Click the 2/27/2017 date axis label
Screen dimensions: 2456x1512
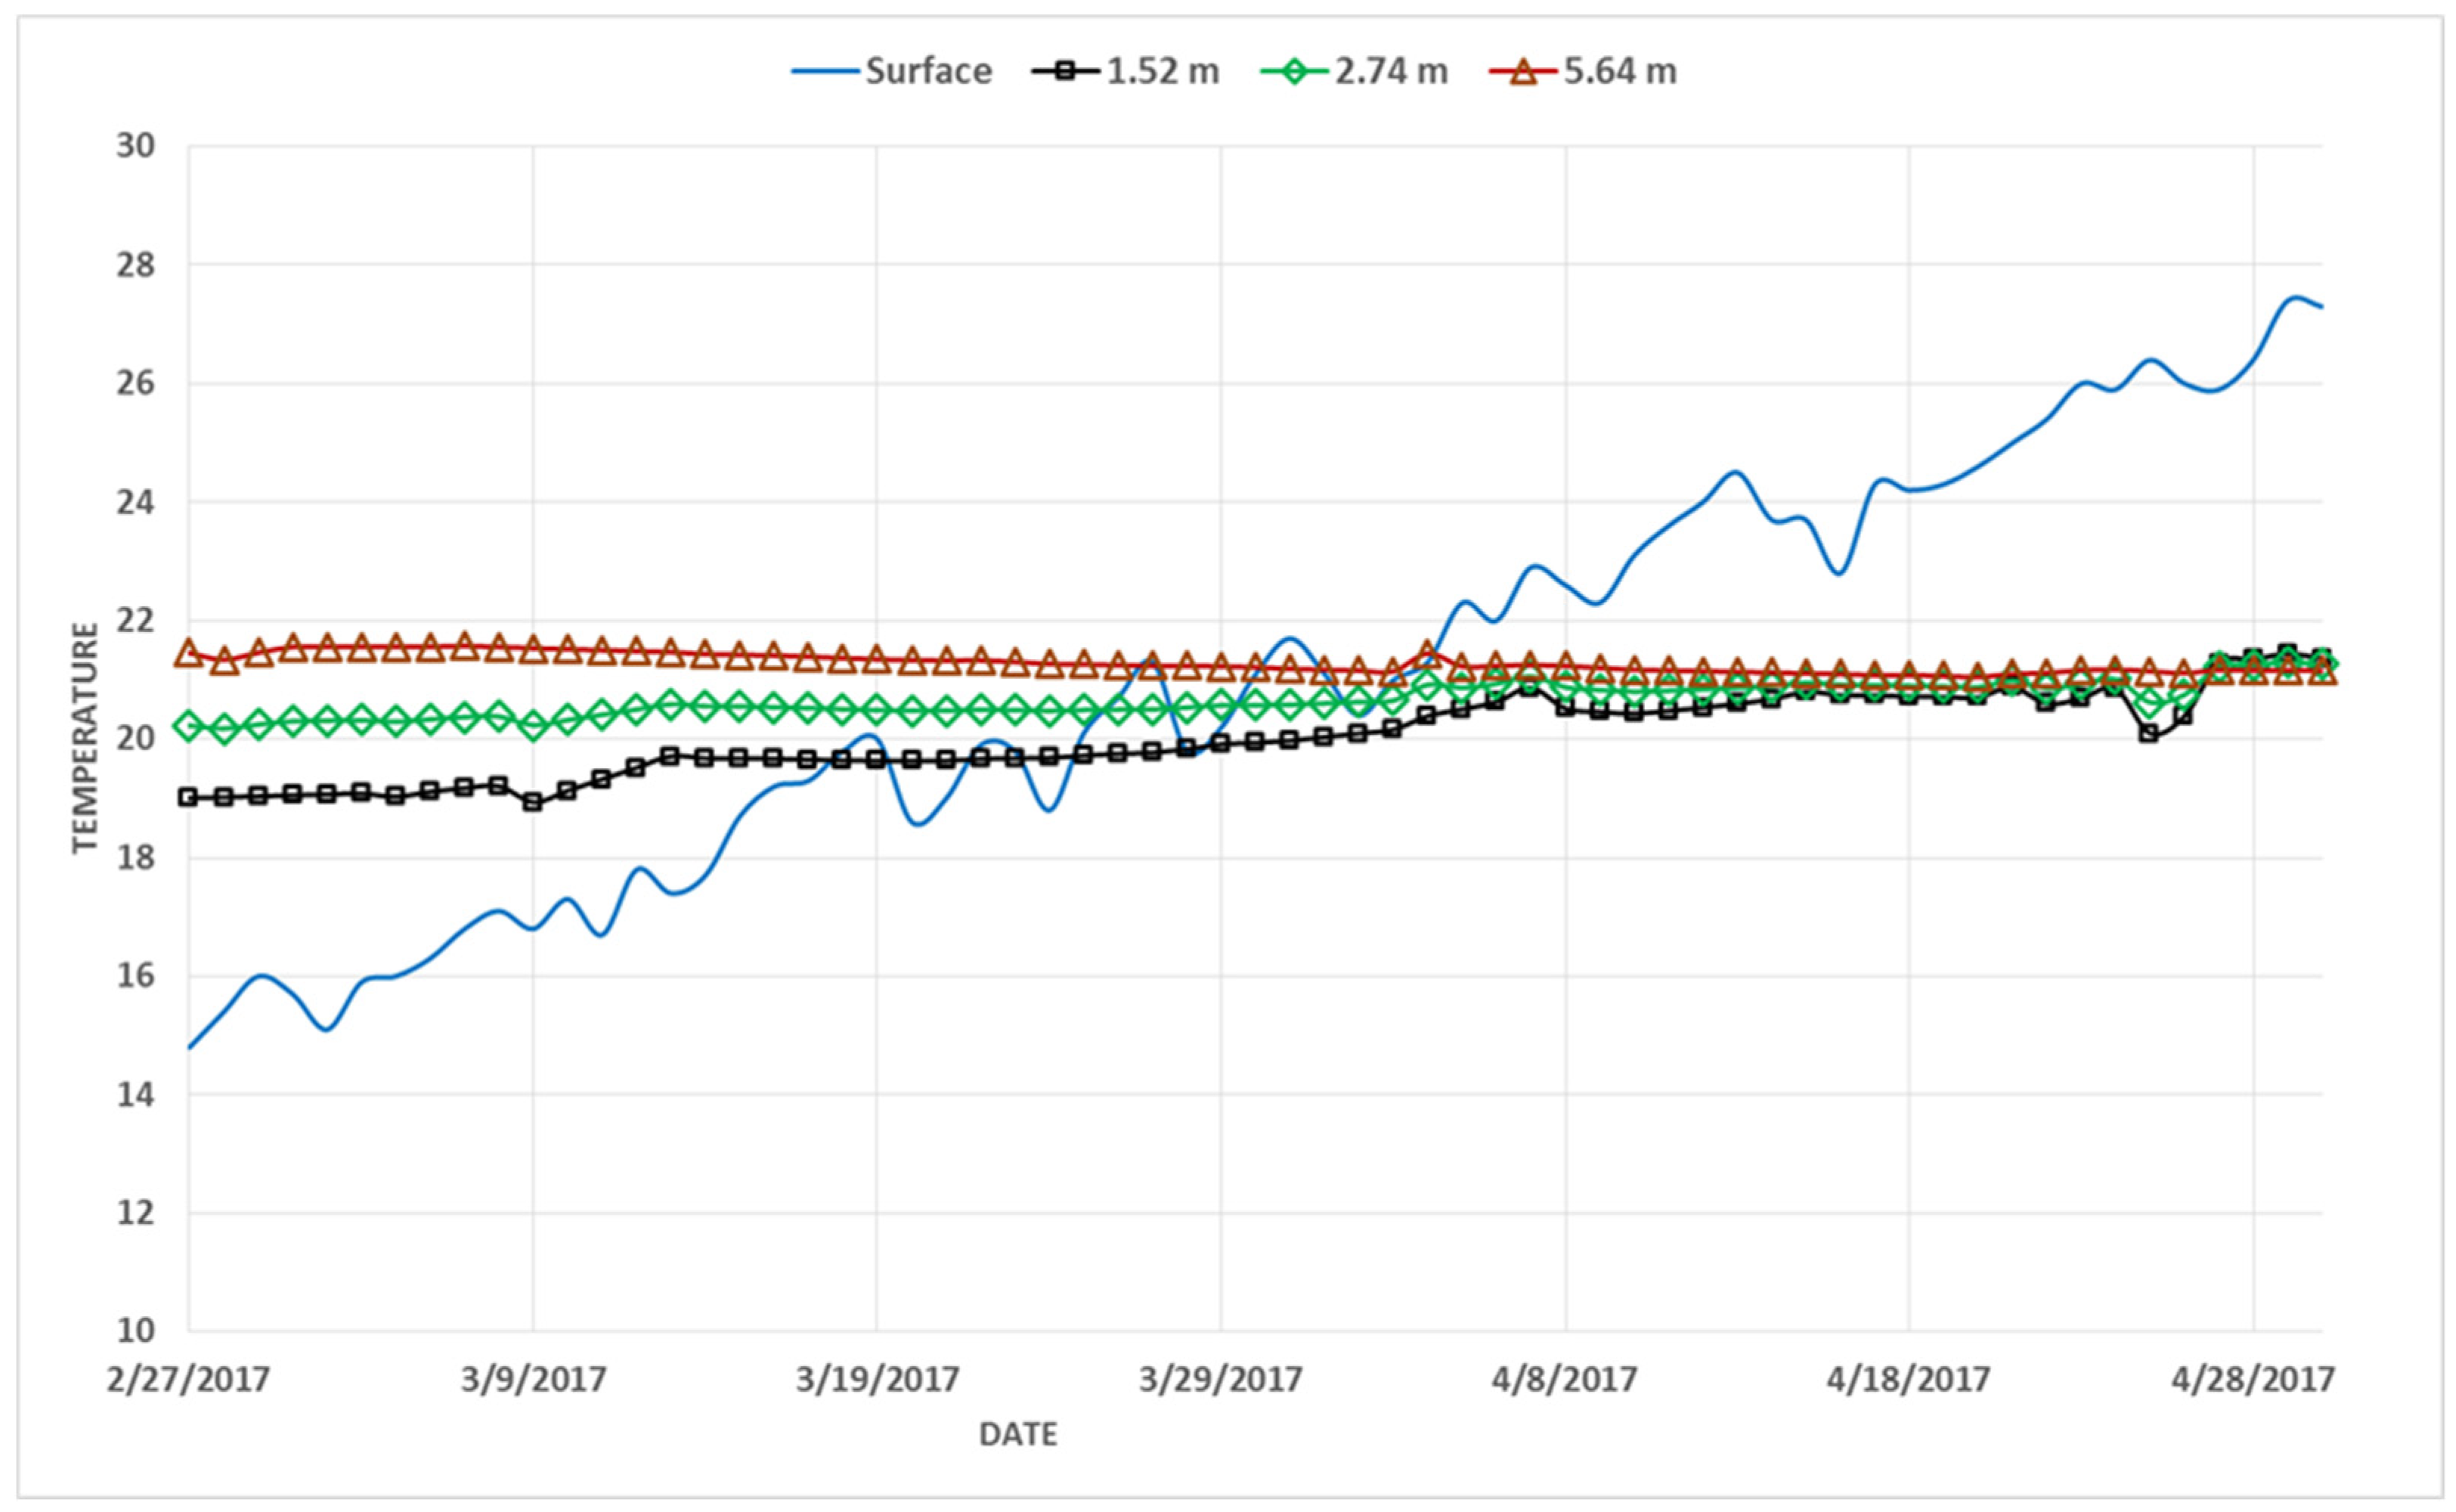click(189, 1380)
